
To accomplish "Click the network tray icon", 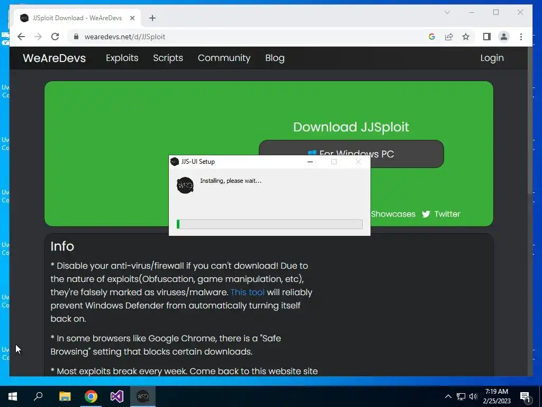I will 461,396.
